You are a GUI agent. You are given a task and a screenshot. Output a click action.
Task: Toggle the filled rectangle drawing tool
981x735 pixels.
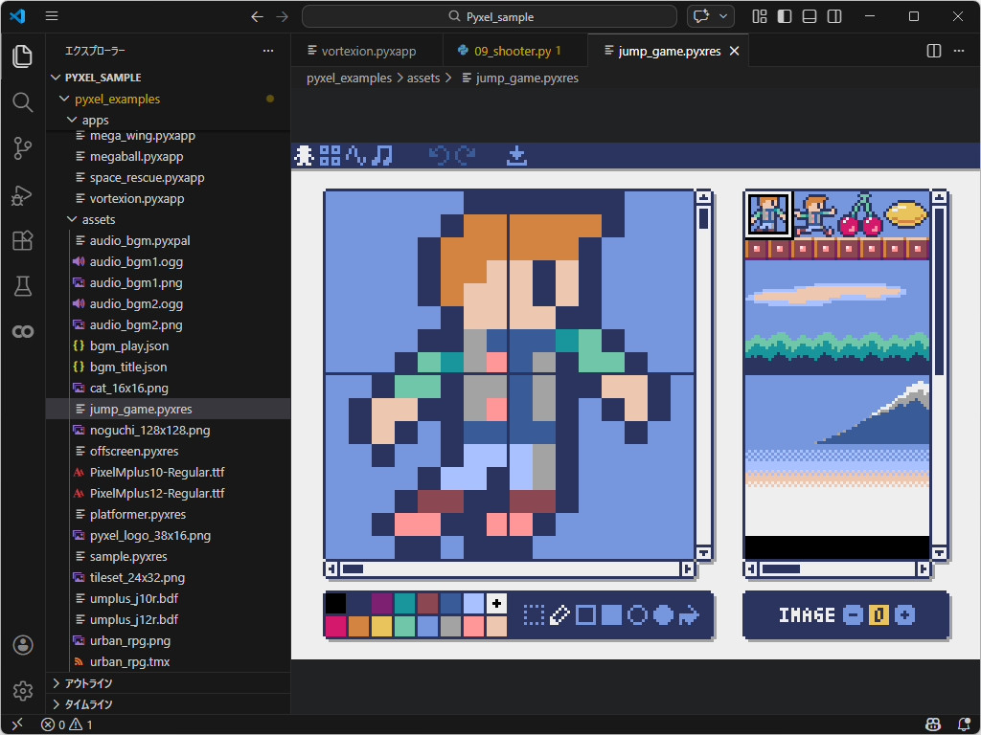pyautogui.click(x=611, y=616)
